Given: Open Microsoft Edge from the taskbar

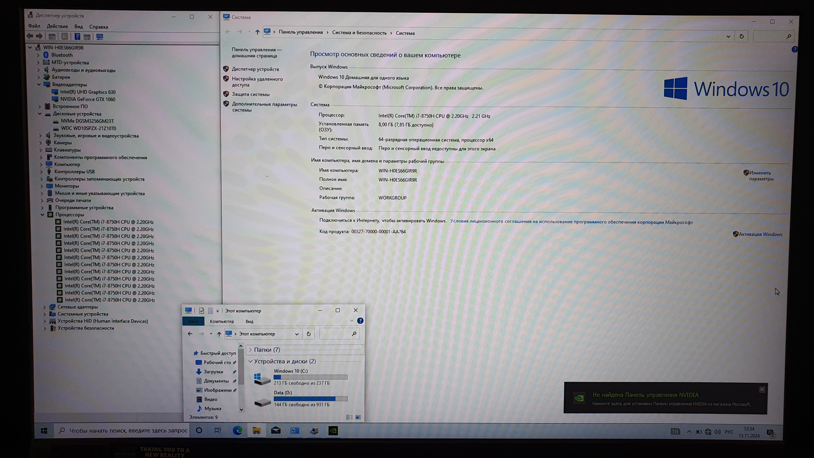Looking at the screenshot, I should tap(237, 431).
